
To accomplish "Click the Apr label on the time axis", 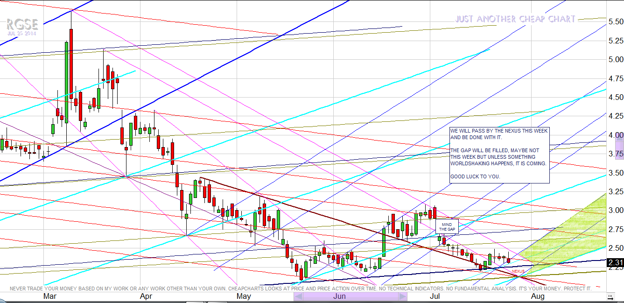I will tap(146, 296).
